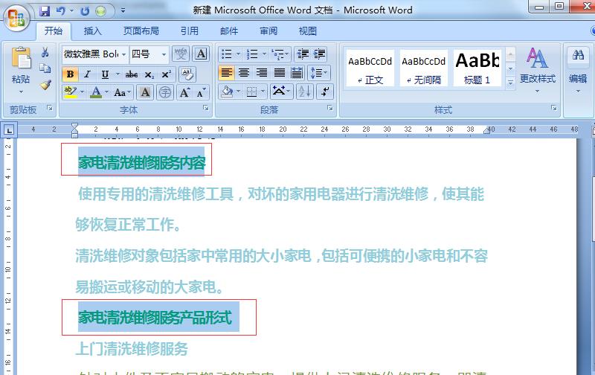Open highlight color dropdown arrow
595x375 pixels.
[x=83, y=92]
